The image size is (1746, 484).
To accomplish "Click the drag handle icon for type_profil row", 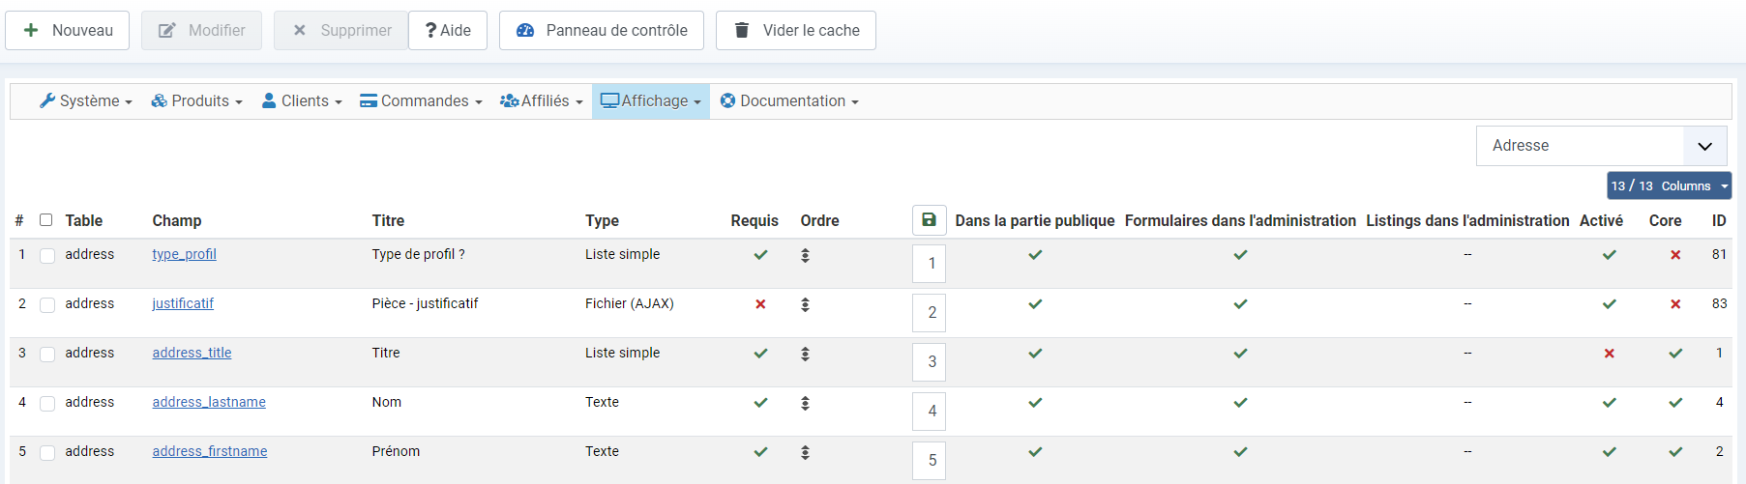I will coord(805,256).
